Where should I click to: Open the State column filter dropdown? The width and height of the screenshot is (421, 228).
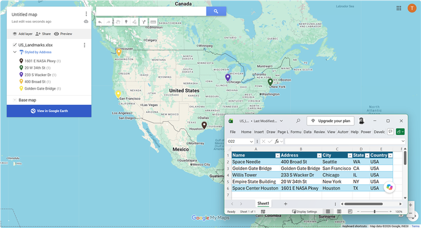coord(367,155)
